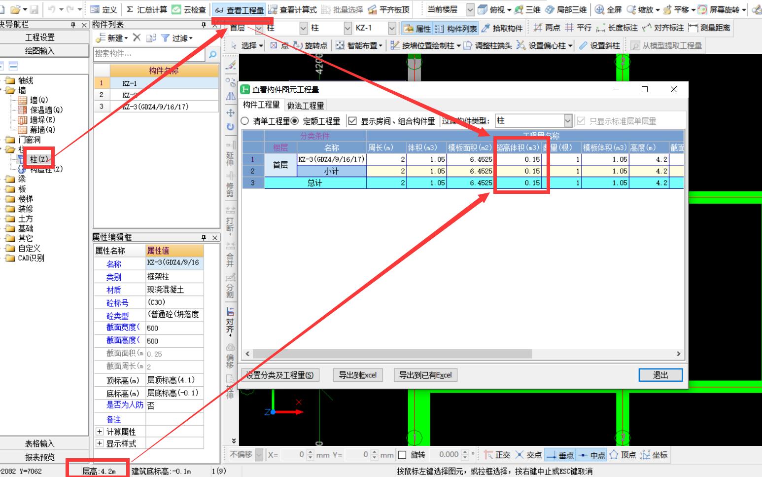Run 汇总计算 summary calculation
This screenshot has width=762, height=477.
click(146, 9)
